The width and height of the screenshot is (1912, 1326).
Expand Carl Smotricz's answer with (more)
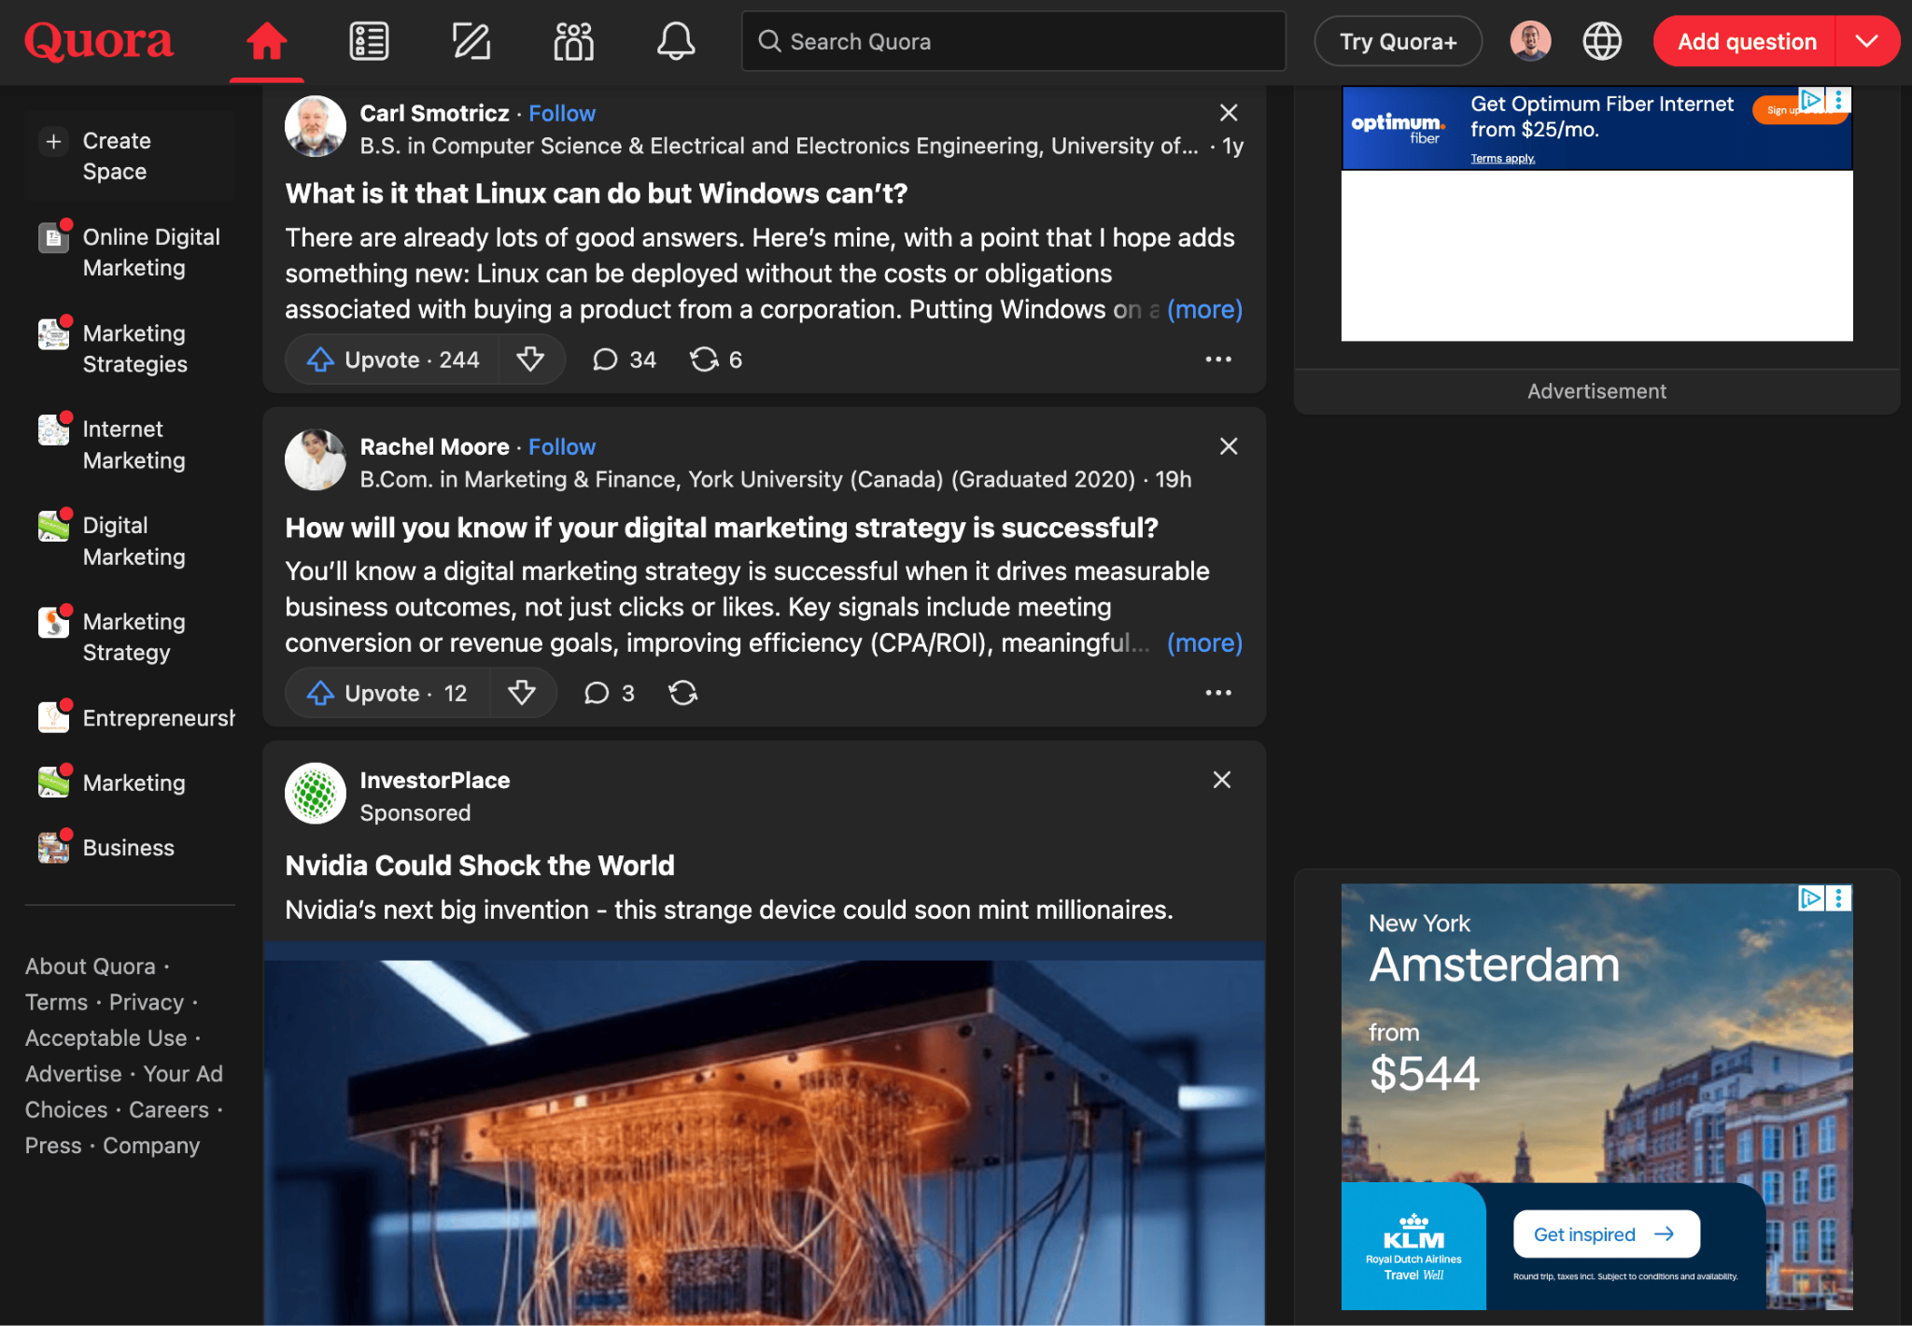tap(1204, 309)
